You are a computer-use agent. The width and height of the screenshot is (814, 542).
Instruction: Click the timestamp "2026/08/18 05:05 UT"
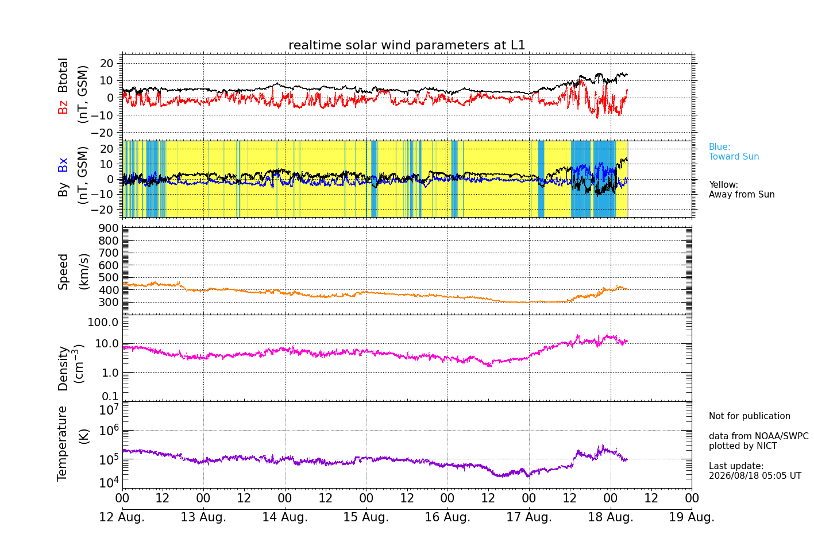click(x=755, y=476)
